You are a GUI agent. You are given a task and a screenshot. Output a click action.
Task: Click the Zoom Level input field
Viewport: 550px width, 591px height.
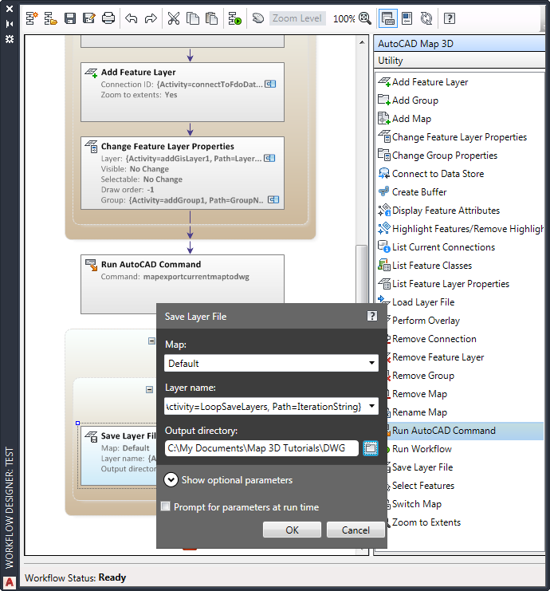click(x=297, y=18)
